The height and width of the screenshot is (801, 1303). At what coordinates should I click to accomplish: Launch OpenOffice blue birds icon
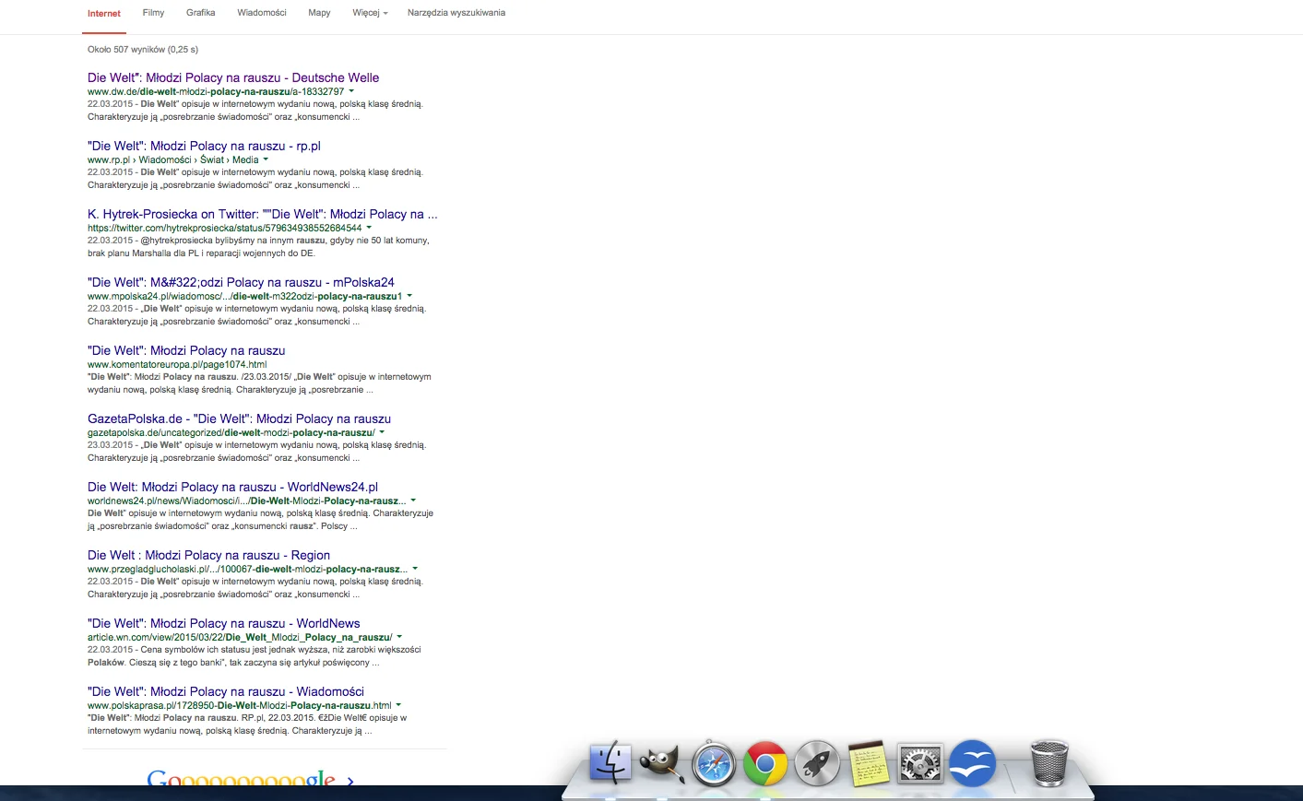pos(972,763)
